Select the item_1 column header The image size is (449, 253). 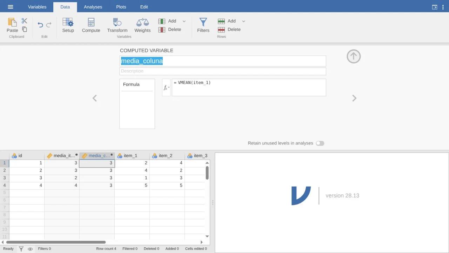132,156
